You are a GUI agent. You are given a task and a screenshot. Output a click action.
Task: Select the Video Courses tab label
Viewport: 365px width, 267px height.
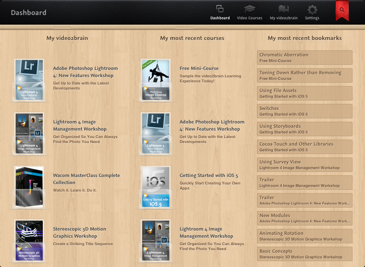click(x=250, y=18)
